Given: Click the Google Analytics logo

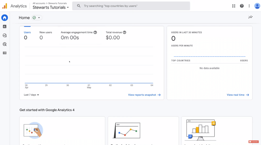Looking at the screenshot, I should (5, 6).
